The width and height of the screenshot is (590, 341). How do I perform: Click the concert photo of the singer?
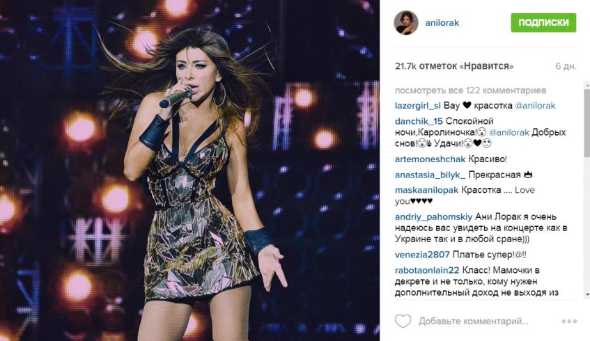point(189,170)
